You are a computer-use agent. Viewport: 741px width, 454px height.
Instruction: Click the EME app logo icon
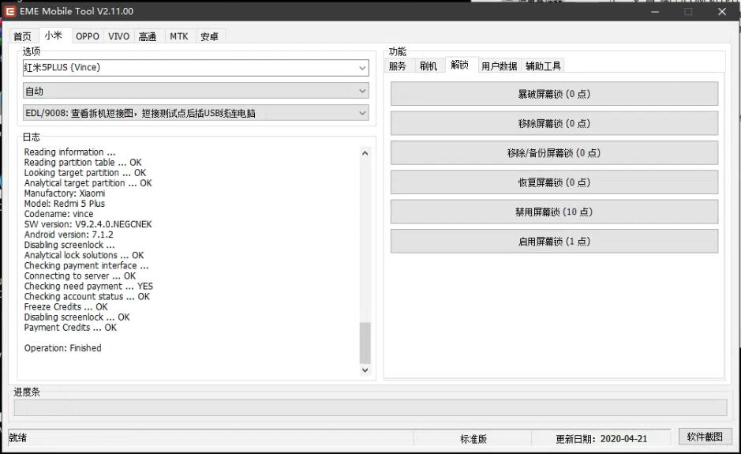(x=10, y=11)
